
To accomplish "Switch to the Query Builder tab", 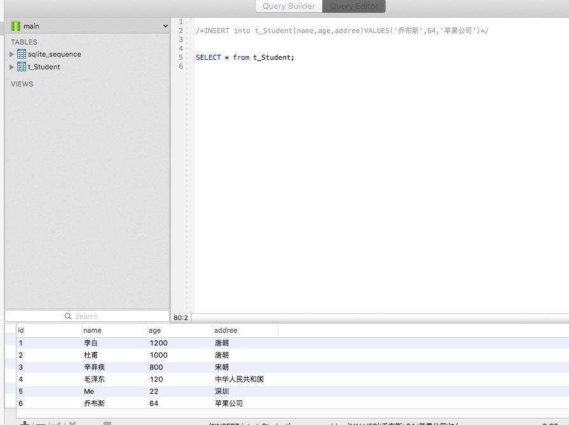I will pyautogui.click(x=289, y=6).
